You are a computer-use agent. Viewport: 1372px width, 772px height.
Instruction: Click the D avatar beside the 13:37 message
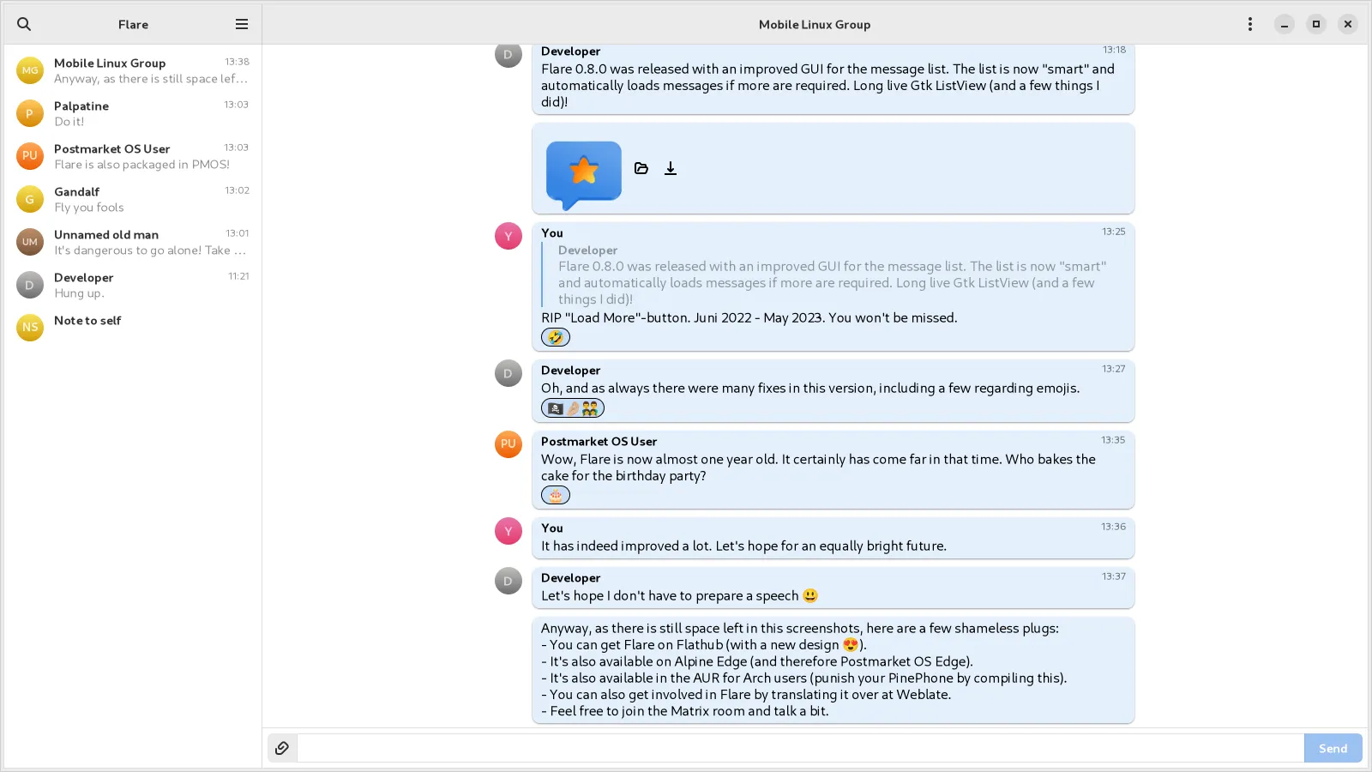click(508, 581)
